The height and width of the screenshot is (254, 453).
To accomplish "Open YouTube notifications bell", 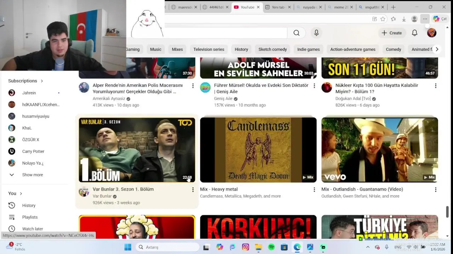I will pos(414,33).
